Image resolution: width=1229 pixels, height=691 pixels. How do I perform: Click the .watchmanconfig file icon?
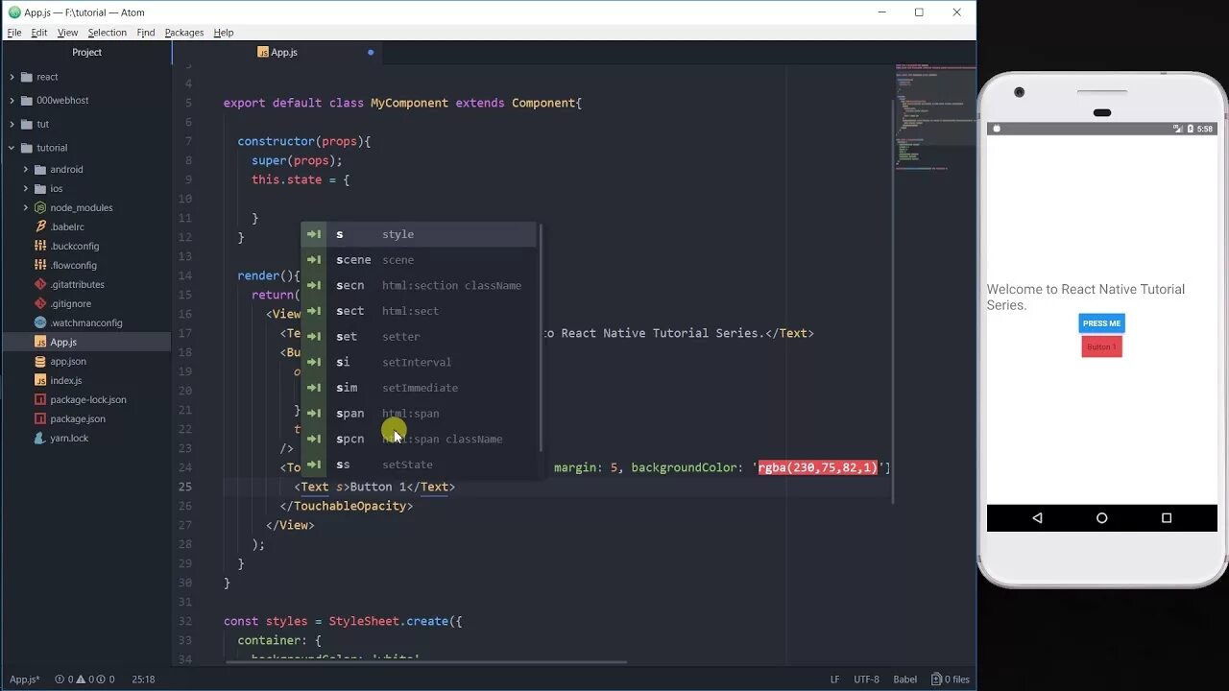pos(40,322)
